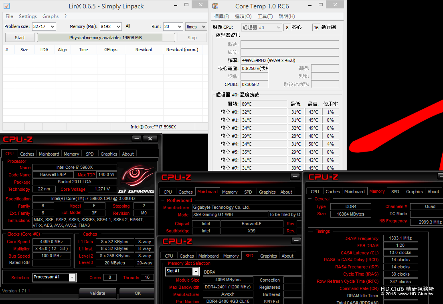The height and width of the screenshot is (304, 443).
Task: Click the CPUID field showing 0x306F2
Action: (254, 84)
